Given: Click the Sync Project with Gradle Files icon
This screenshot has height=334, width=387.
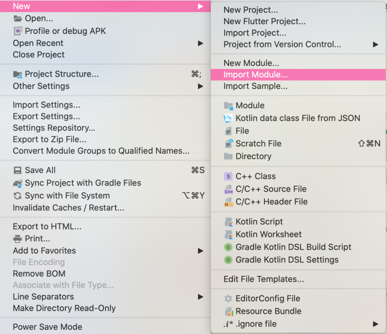Looking at the screenshot, I should click(x=18, y=183).
